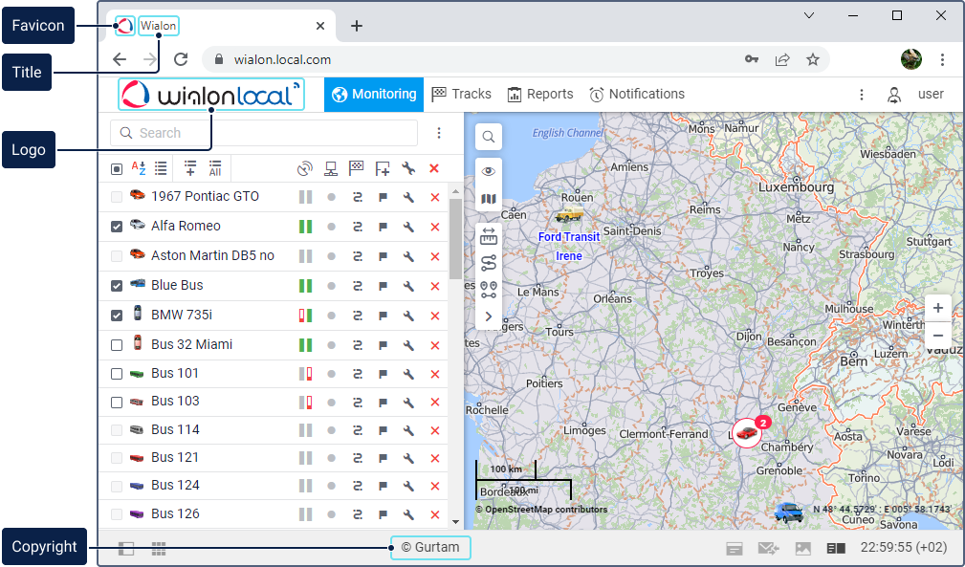Viewport: 965px width, 567px height.
Task: Zoom in on the map
Action: pos(938,308)
